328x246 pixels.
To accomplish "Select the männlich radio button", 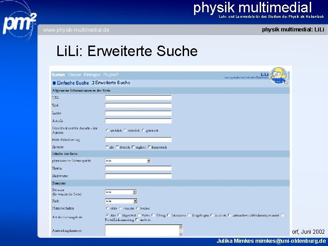I will pos(125,130).
